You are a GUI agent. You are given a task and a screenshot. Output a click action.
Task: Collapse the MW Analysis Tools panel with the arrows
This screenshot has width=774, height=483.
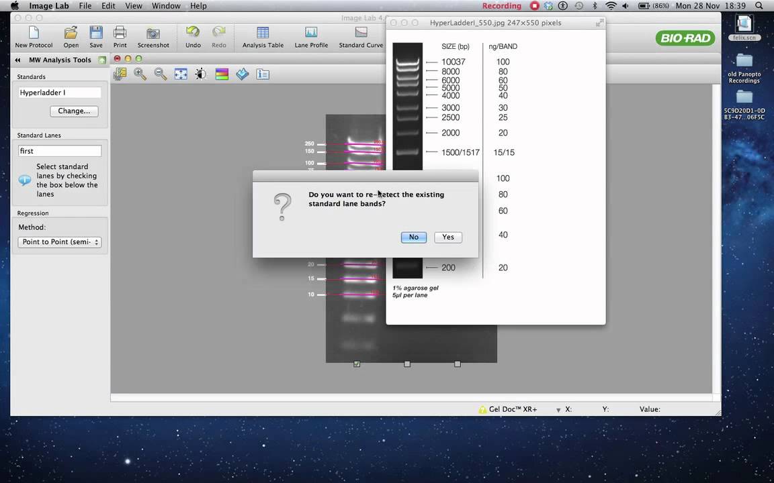pyautogui.click(x=17, y=60)
